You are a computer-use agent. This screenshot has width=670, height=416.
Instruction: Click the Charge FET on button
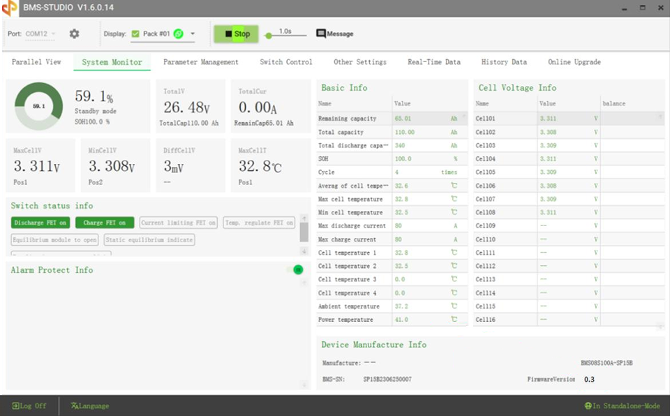click(x=105, y=223)
